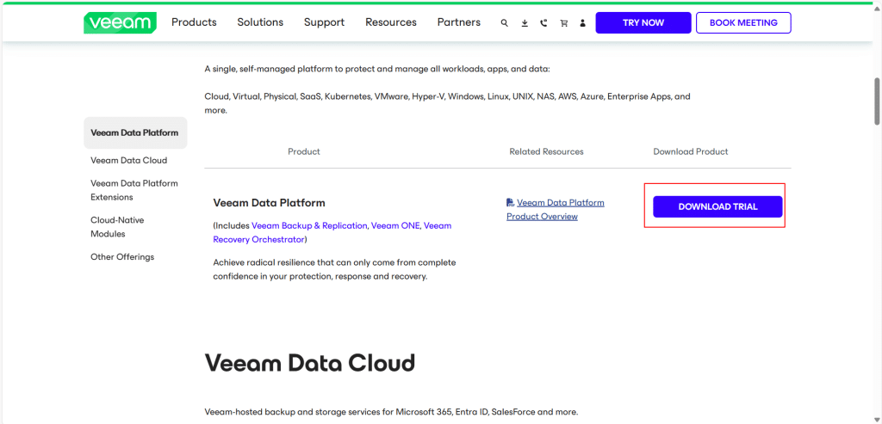Select Veeam Data Platform in sidebar
The width and height of the screenshot is (882, 424).
tap(135, 133)
